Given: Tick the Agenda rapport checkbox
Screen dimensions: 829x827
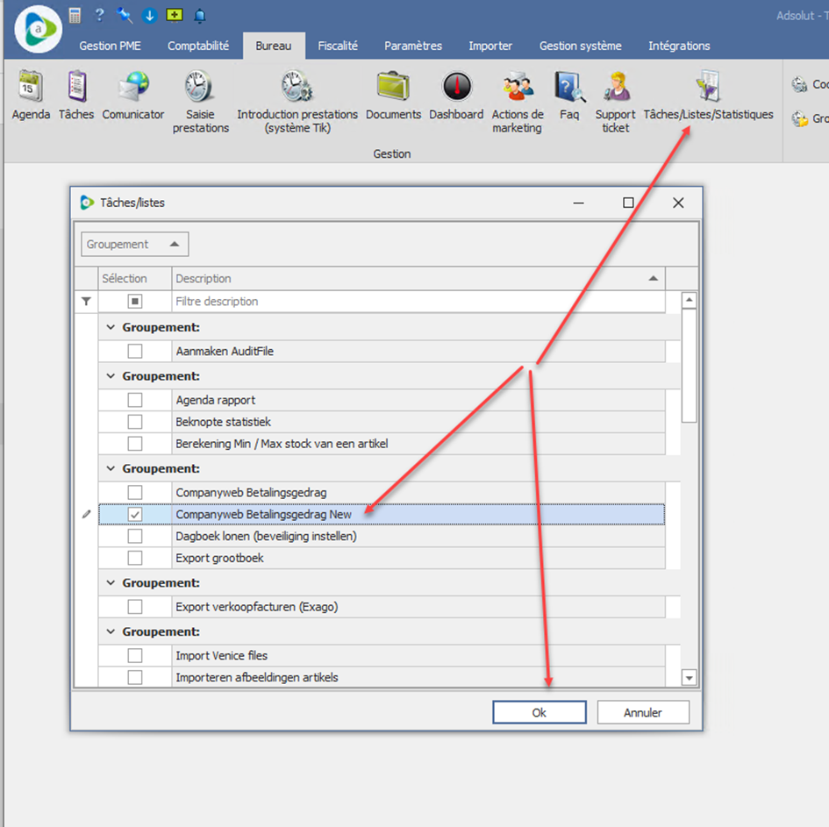Looking at the screenshot, I should click(135, 400).
